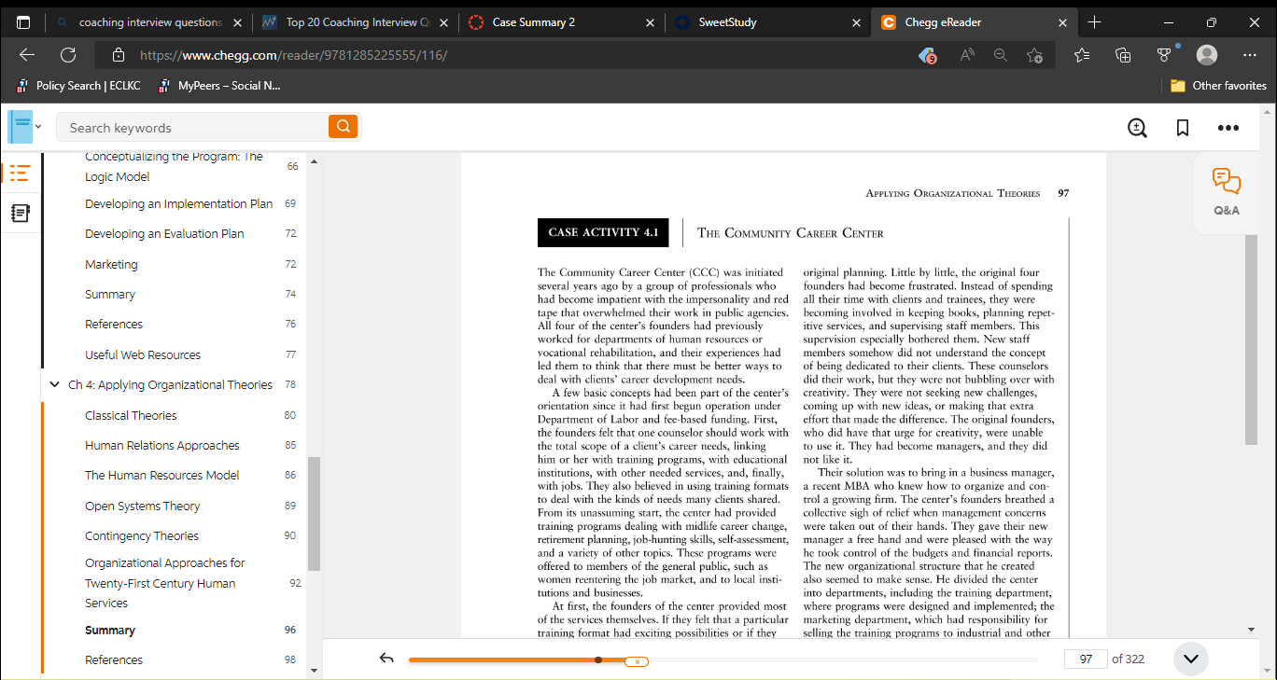This screenshot has width=1277, height=680.
Task: Click contents panel scroll down arrow
Action: point(314,669)
